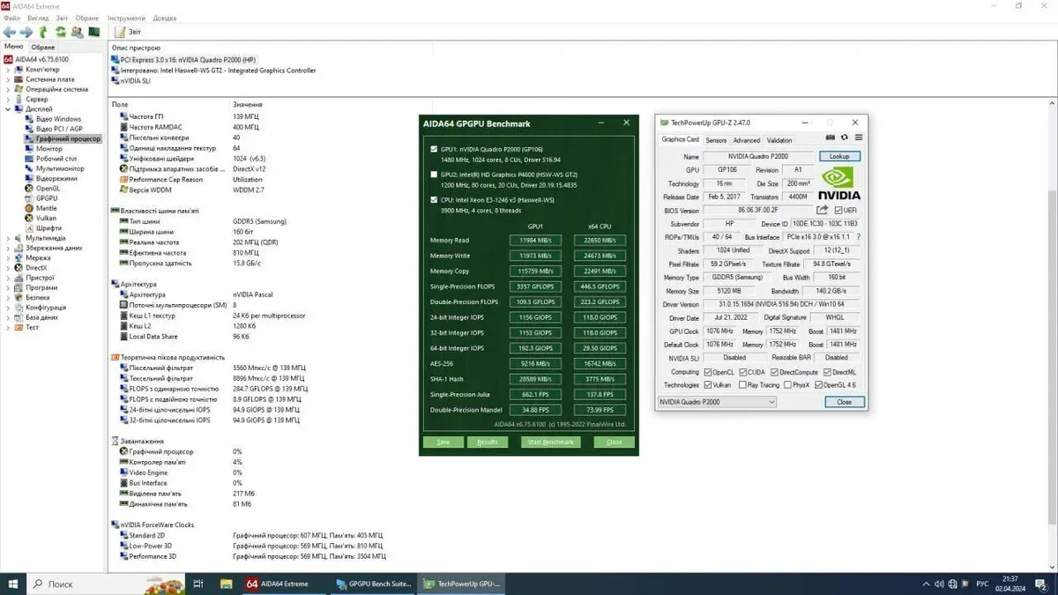Click the green Refresh arrows toolbar icon
The image size is (1058, 595).
61,32
